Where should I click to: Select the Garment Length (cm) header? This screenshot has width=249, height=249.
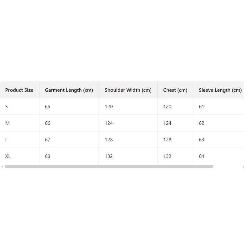pyautogui.click(x=69, y=90)
